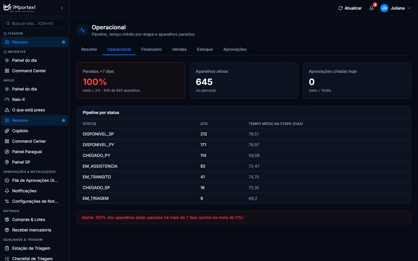
Task: Open the top bar notification bell with badge
Action: click(372, 8)
